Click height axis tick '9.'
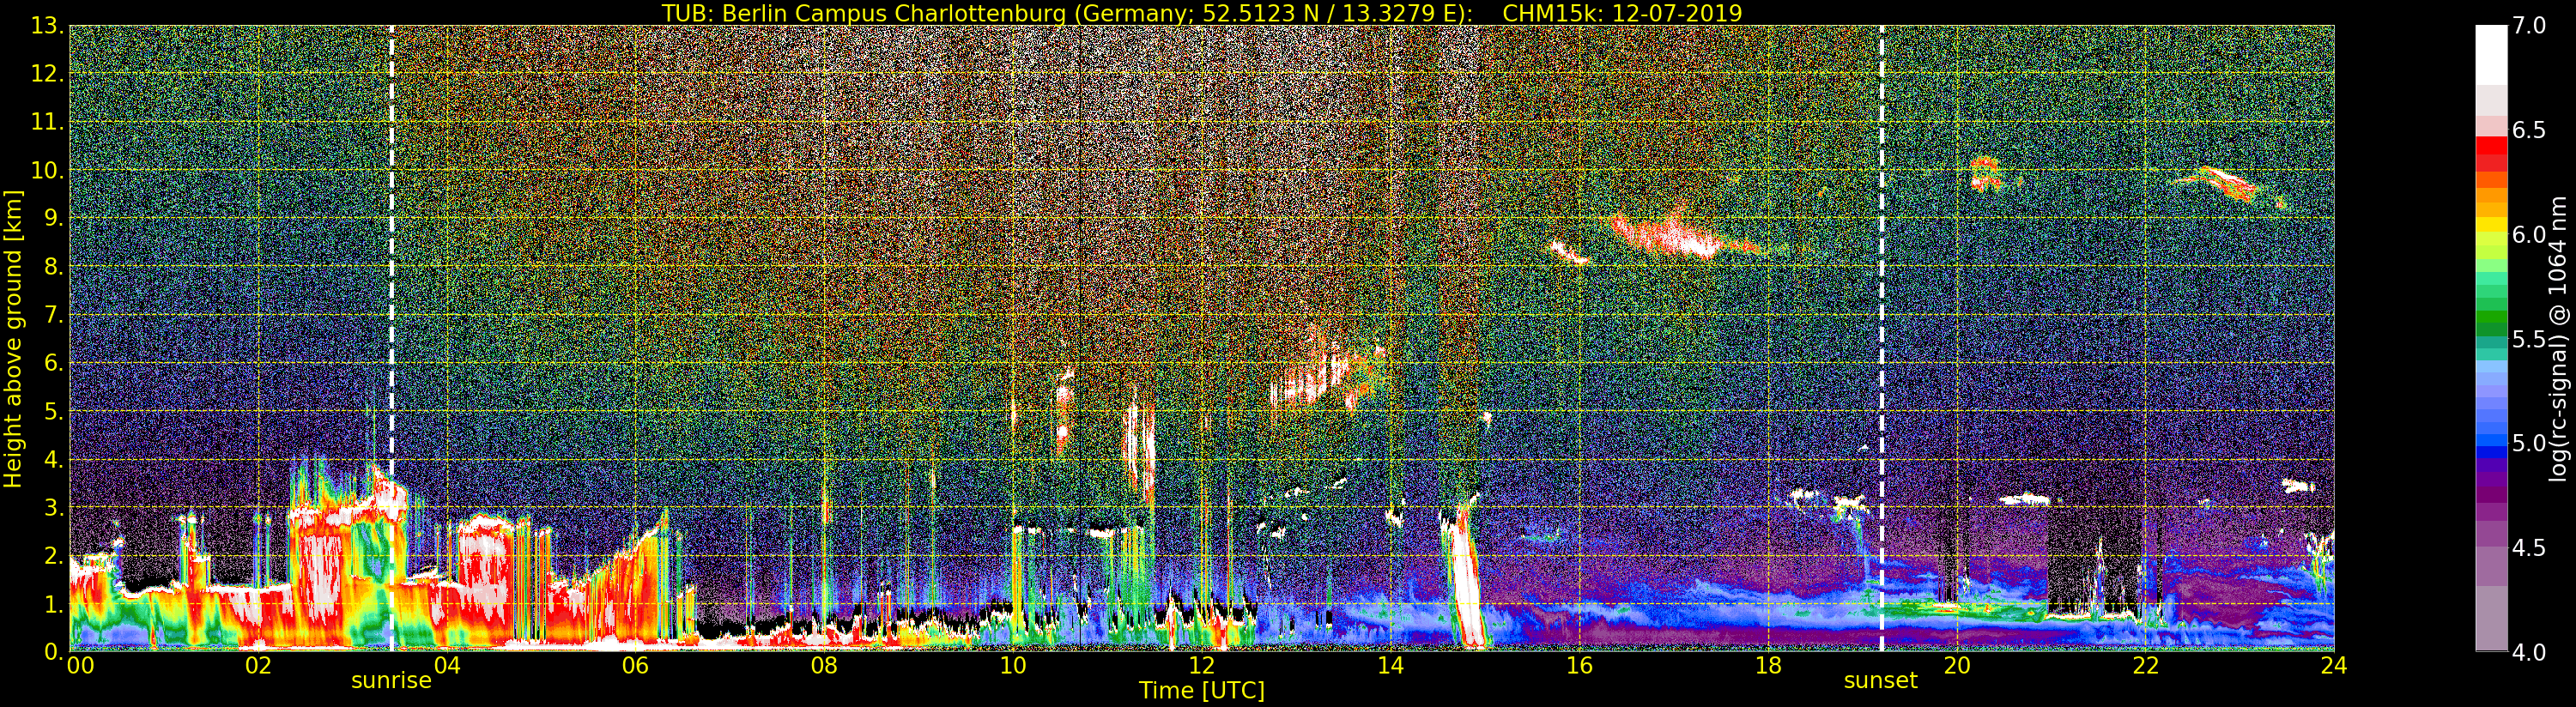This screenshot has height=707, width=2576. click(x=53, y=218)
